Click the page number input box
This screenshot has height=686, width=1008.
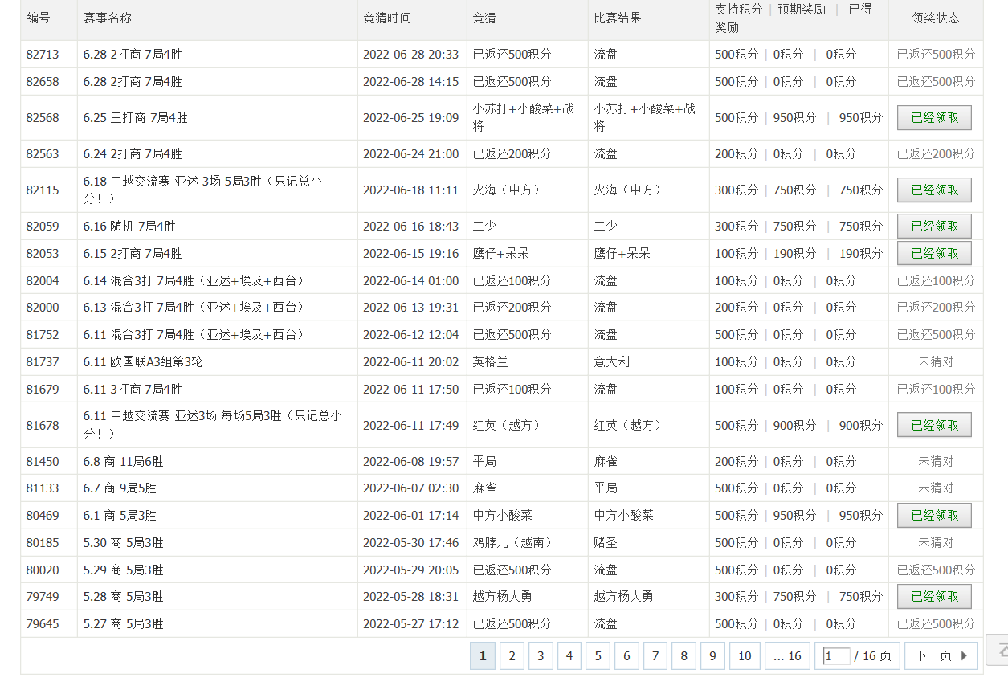pos(835,655)
